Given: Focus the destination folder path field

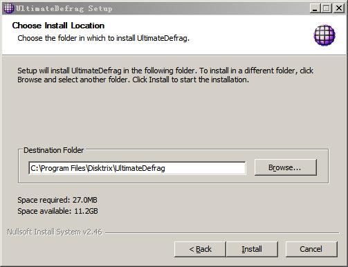Looking at the screenshot, I should coord(137,168).
